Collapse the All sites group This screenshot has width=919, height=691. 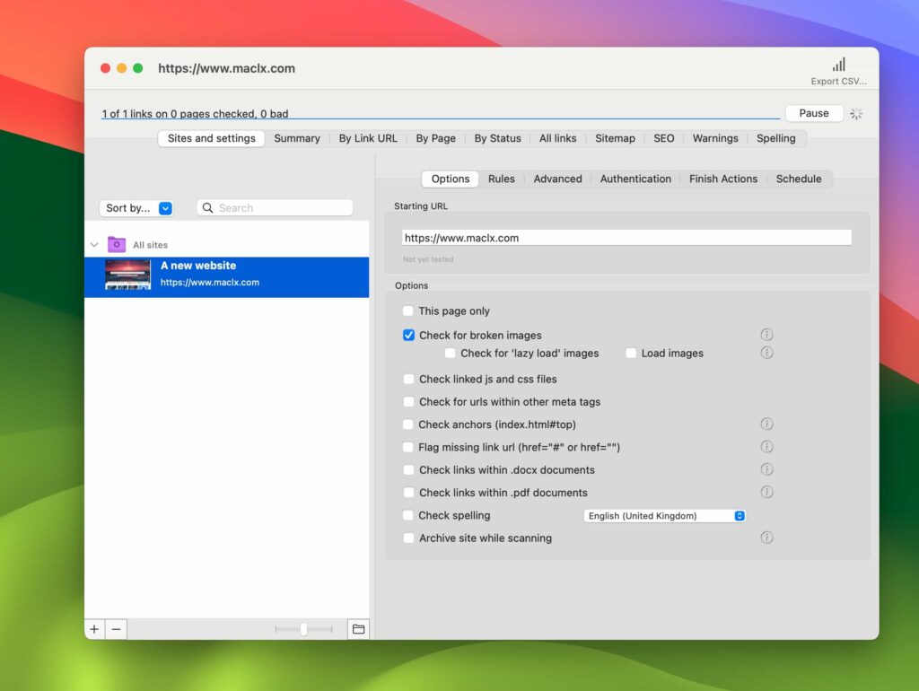94,243
